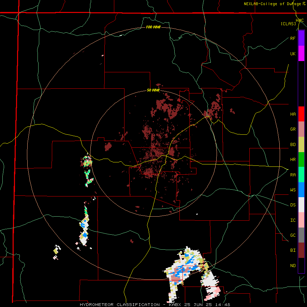
Task: Click the WS legend label
Action: click(x=293, y=190)
